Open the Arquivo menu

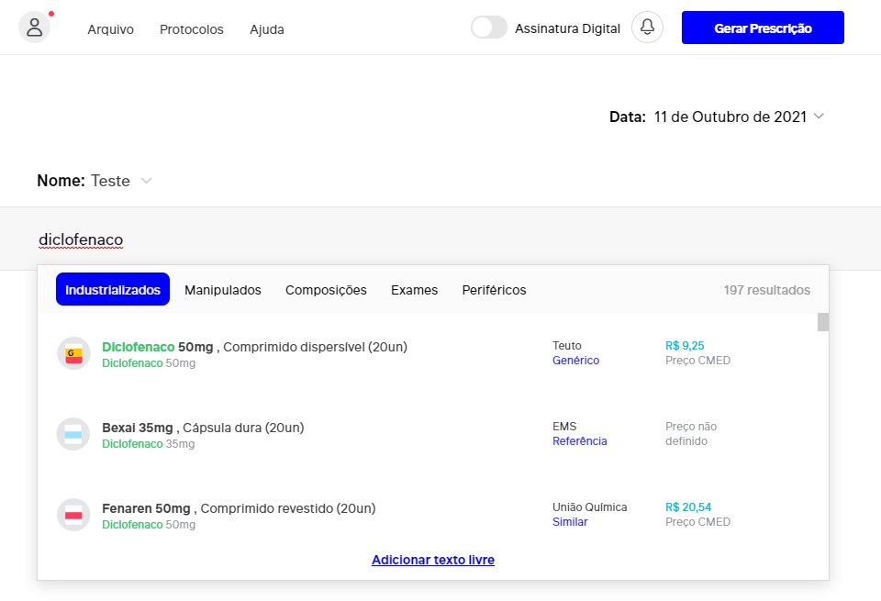[x=110, y=29]
